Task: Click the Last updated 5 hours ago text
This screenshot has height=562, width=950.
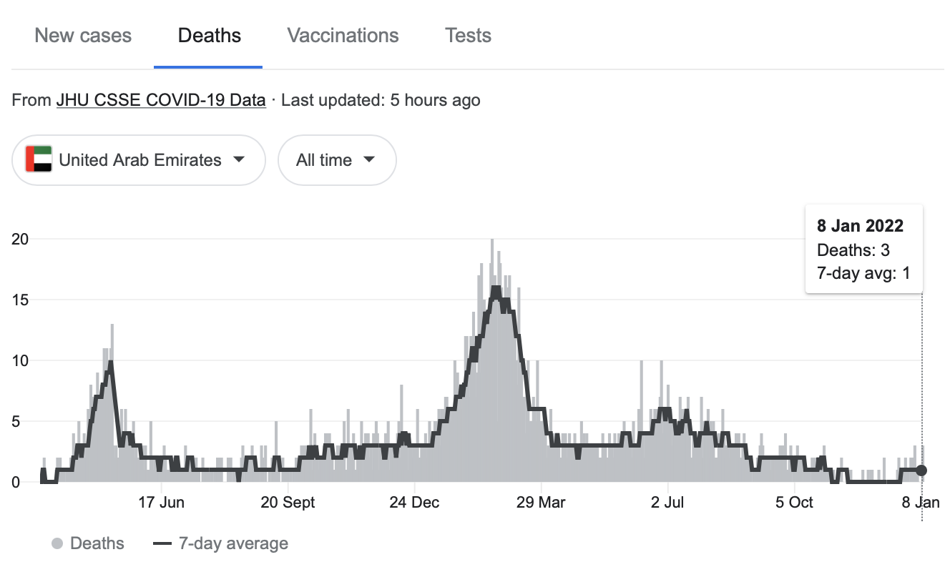Action: 381,100
